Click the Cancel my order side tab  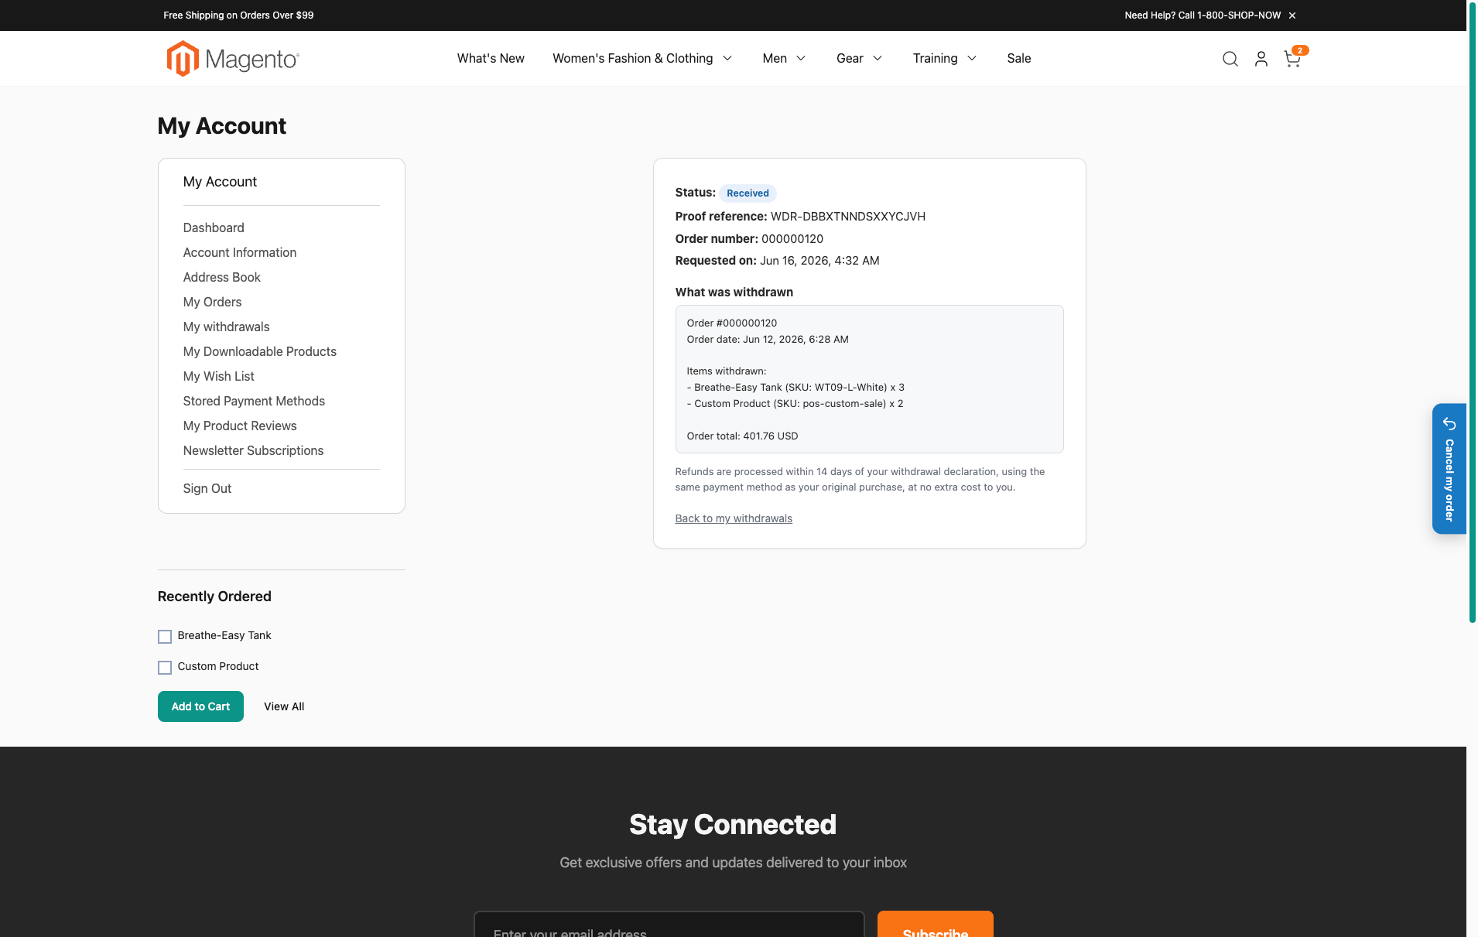pyautogui.click(x=1449, y=468)
